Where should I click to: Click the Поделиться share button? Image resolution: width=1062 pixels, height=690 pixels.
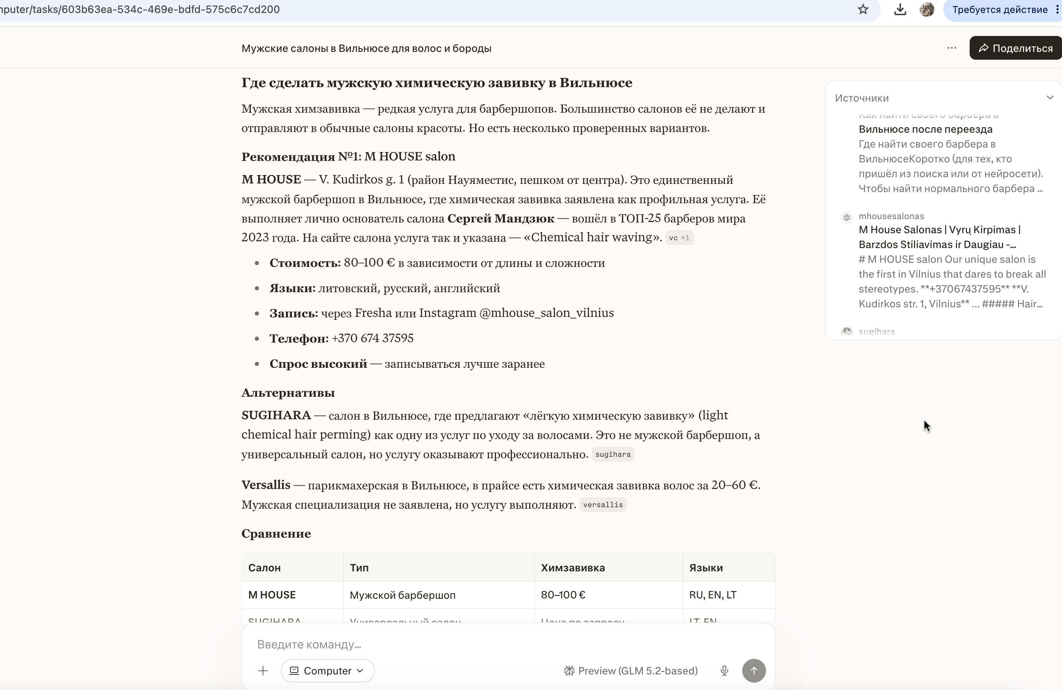(x=1016, y=48)
